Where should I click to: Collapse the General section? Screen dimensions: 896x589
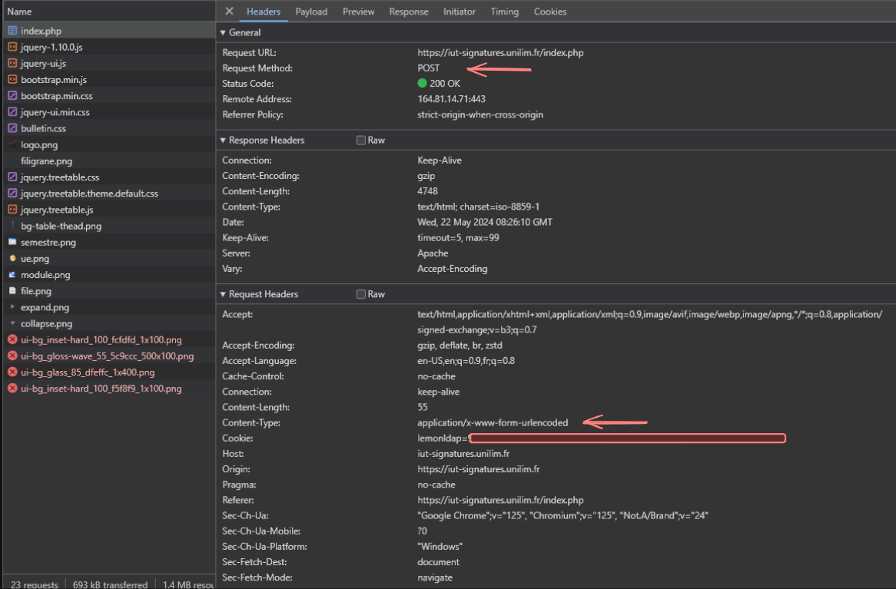click(224, 33)
